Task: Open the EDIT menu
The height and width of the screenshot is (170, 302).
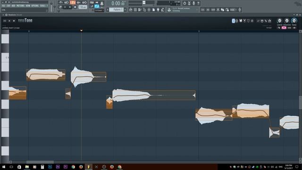Action: pyautogui.click(x=8, y=6)
